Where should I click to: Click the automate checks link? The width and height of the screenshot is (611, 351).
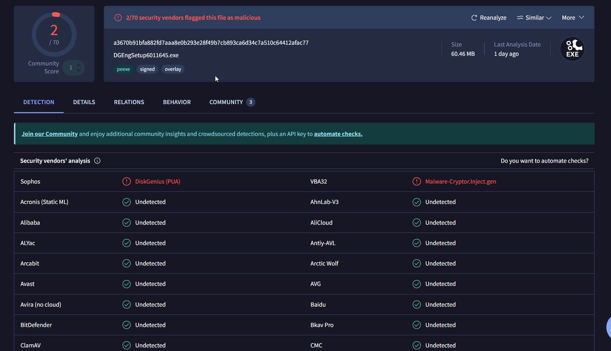coord(338,134)
